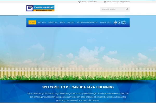Image resolution: width=156 pixels, height=104 pixels.
Task: Open the Instagram social icon
Action: click(115, 22)
